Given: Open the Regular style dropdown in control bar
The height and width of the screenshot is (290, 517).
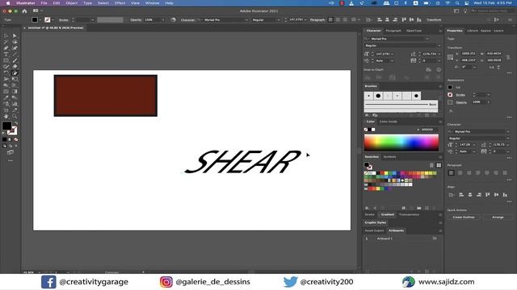Looking at the screenshot, I should (x=279, y=19).
